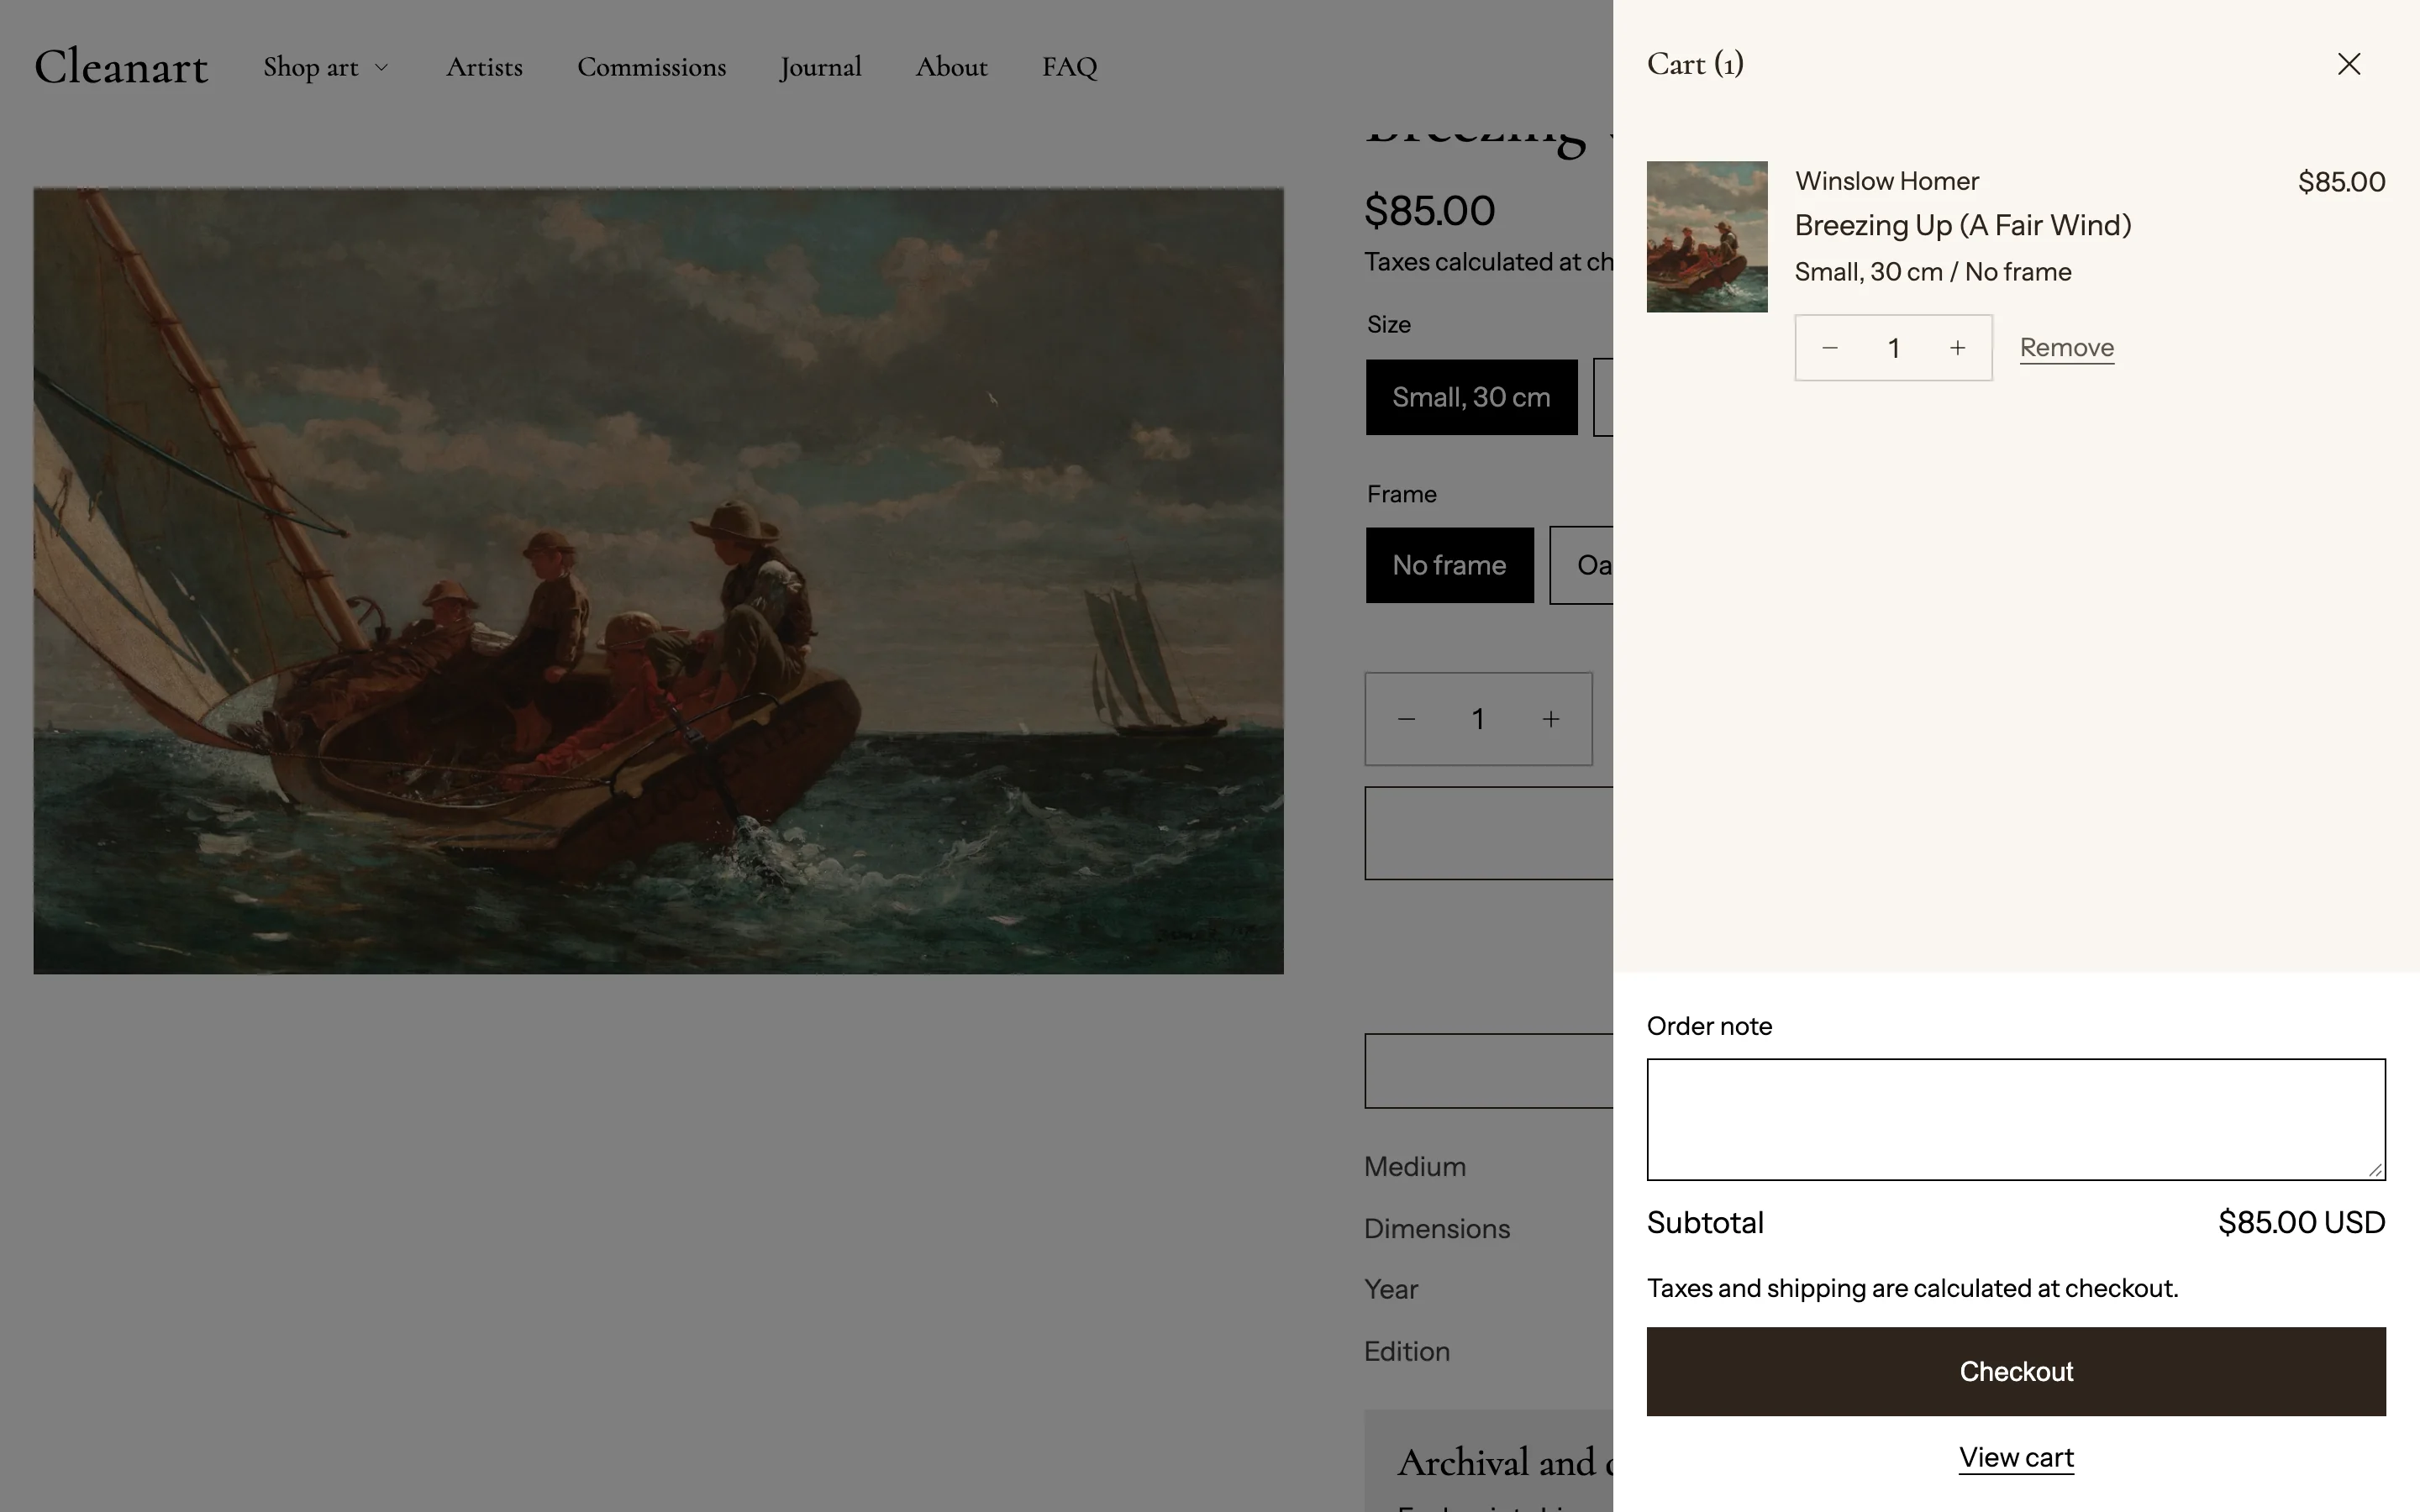Click the Cart (1) heading
2420x1512 pixels.
pyautogui.click(x=1695, y=64)
